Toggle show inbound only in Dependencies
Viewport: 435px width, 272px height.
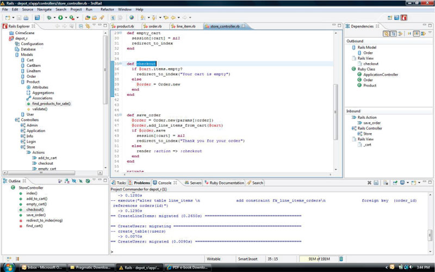tap(409, 34)
